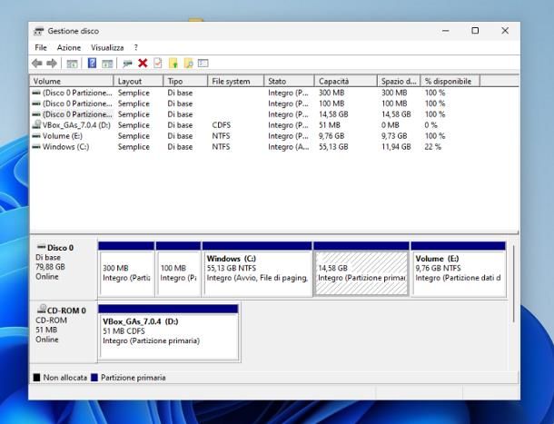This screenshot has height=424, width=554.
Task: Click the view settings list toolbar icon
Action: click(203, 64)
